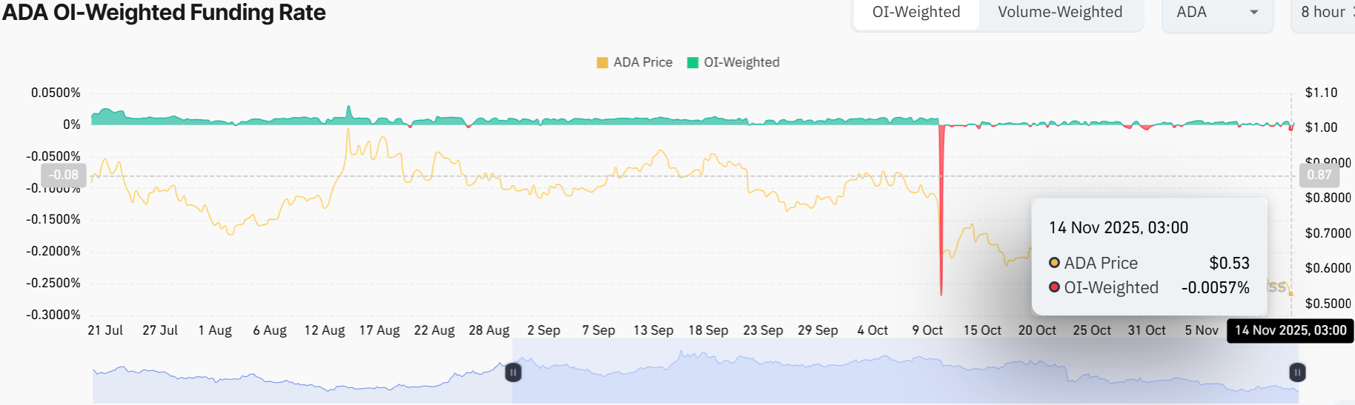Toggle the OI-Weighted legend series
The height and width of the screenshot is (405, 1355).
[x=741, y=63]
